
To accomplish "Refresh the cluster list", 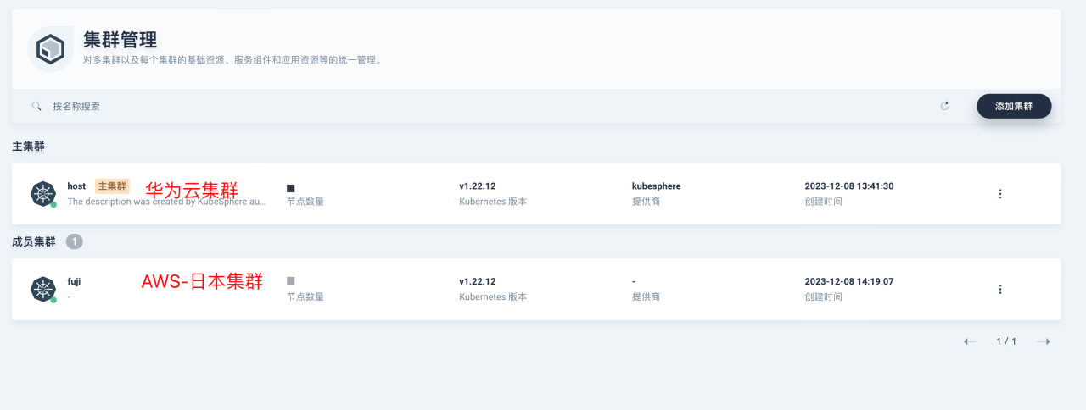I will 944,107.
